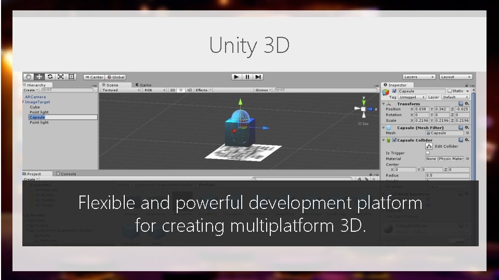Open Transform help icon

coord(461,104)
